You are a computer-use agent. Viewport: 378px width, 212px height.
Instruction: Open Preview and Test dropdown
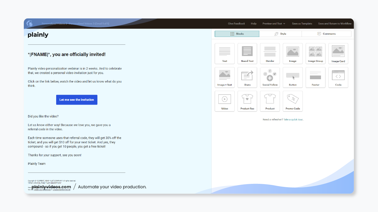tap(274, 24)
